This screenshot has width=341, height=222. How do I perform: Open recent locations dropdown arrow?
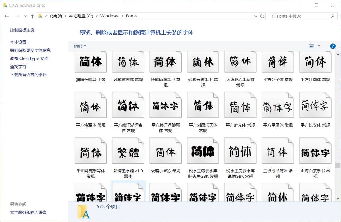tap(25, 16)
